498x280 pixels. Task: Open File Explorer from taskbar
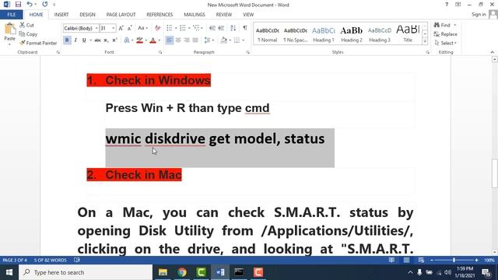(x=163, y=272)
